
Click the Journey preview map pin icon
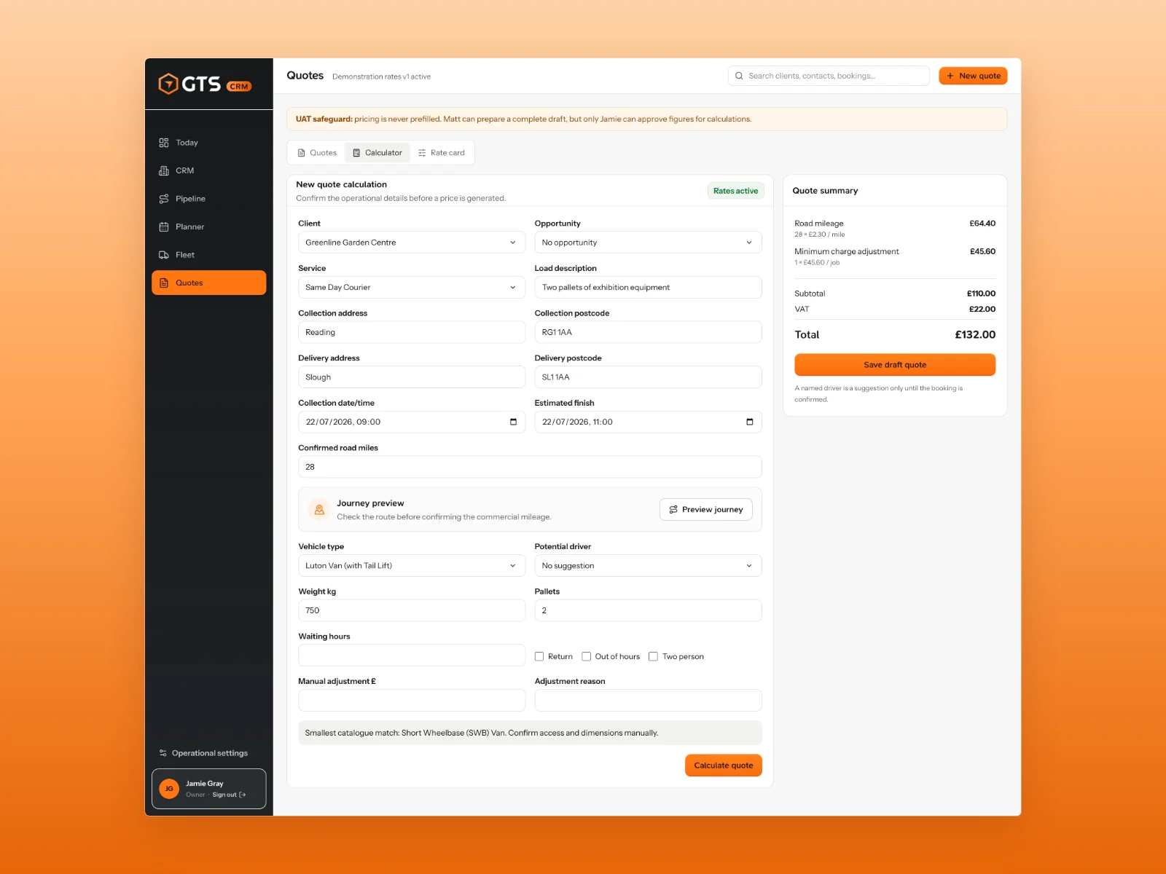click(x=319, y=510)
